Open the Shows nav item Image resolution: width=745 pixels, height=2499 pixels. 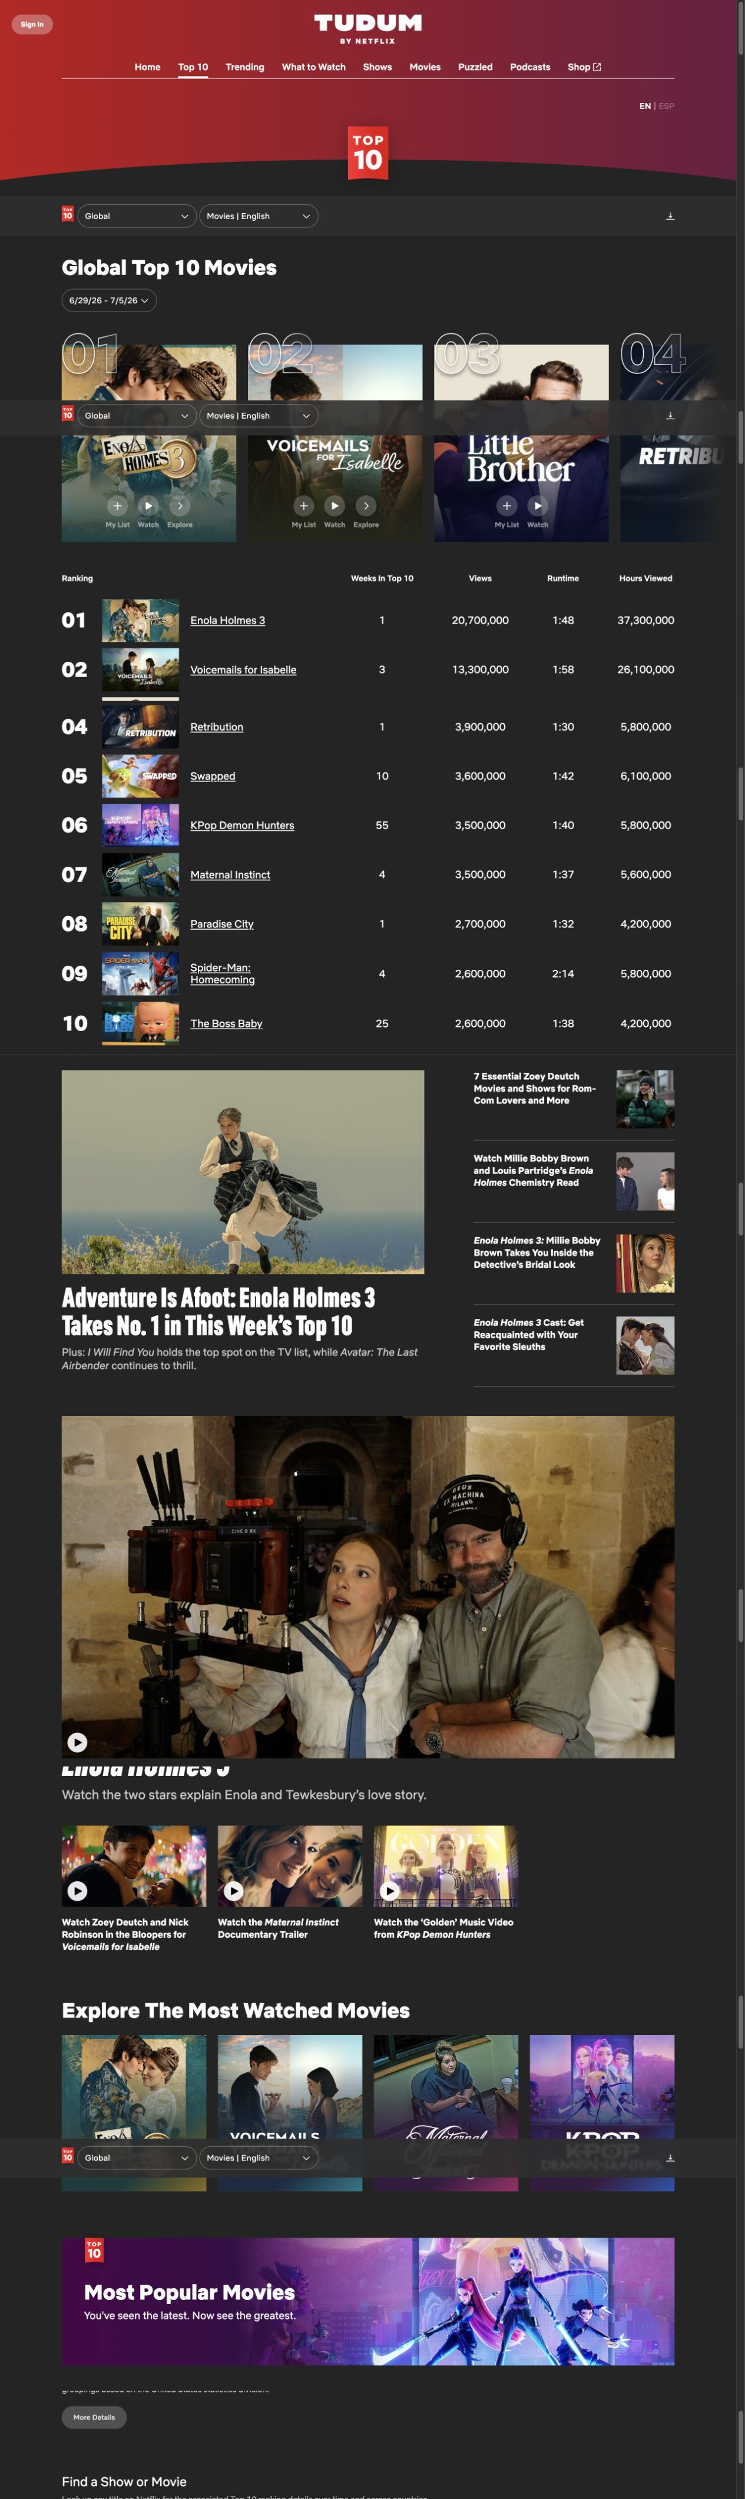click(x=378, y=67)
